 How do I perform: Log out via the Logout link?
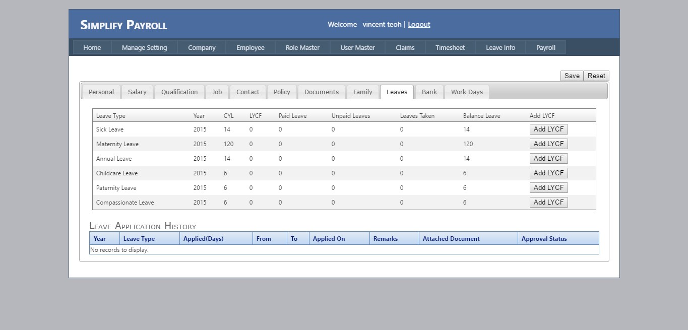[x=419, y=25]
